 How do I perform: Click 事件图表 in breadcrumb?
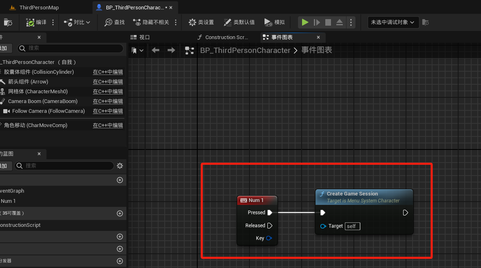point(317,50)
